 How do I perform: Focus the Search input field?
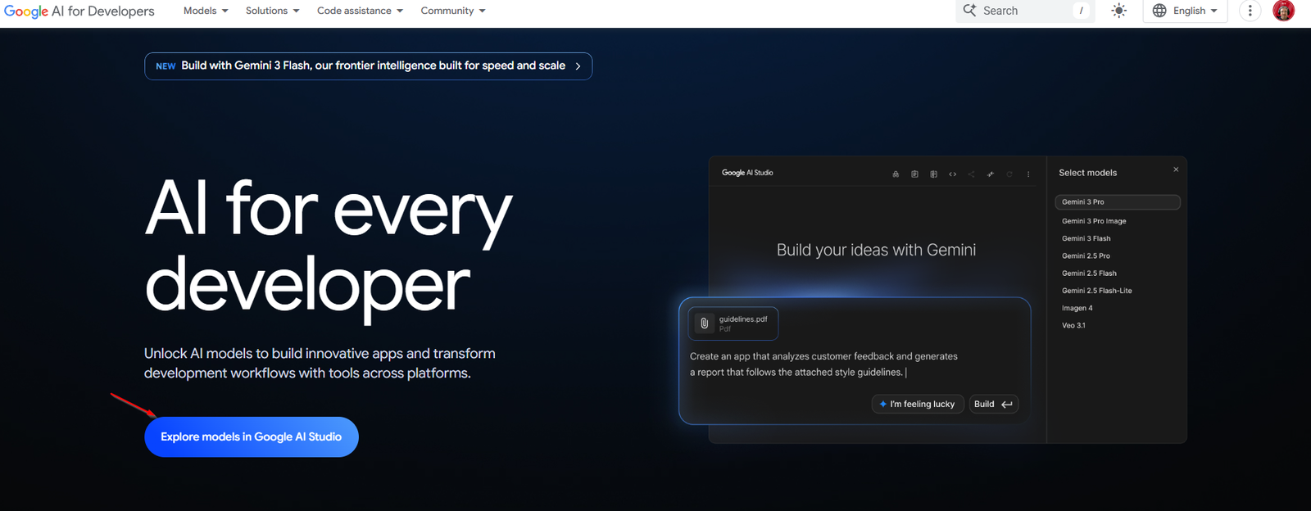coord(1026,11)
